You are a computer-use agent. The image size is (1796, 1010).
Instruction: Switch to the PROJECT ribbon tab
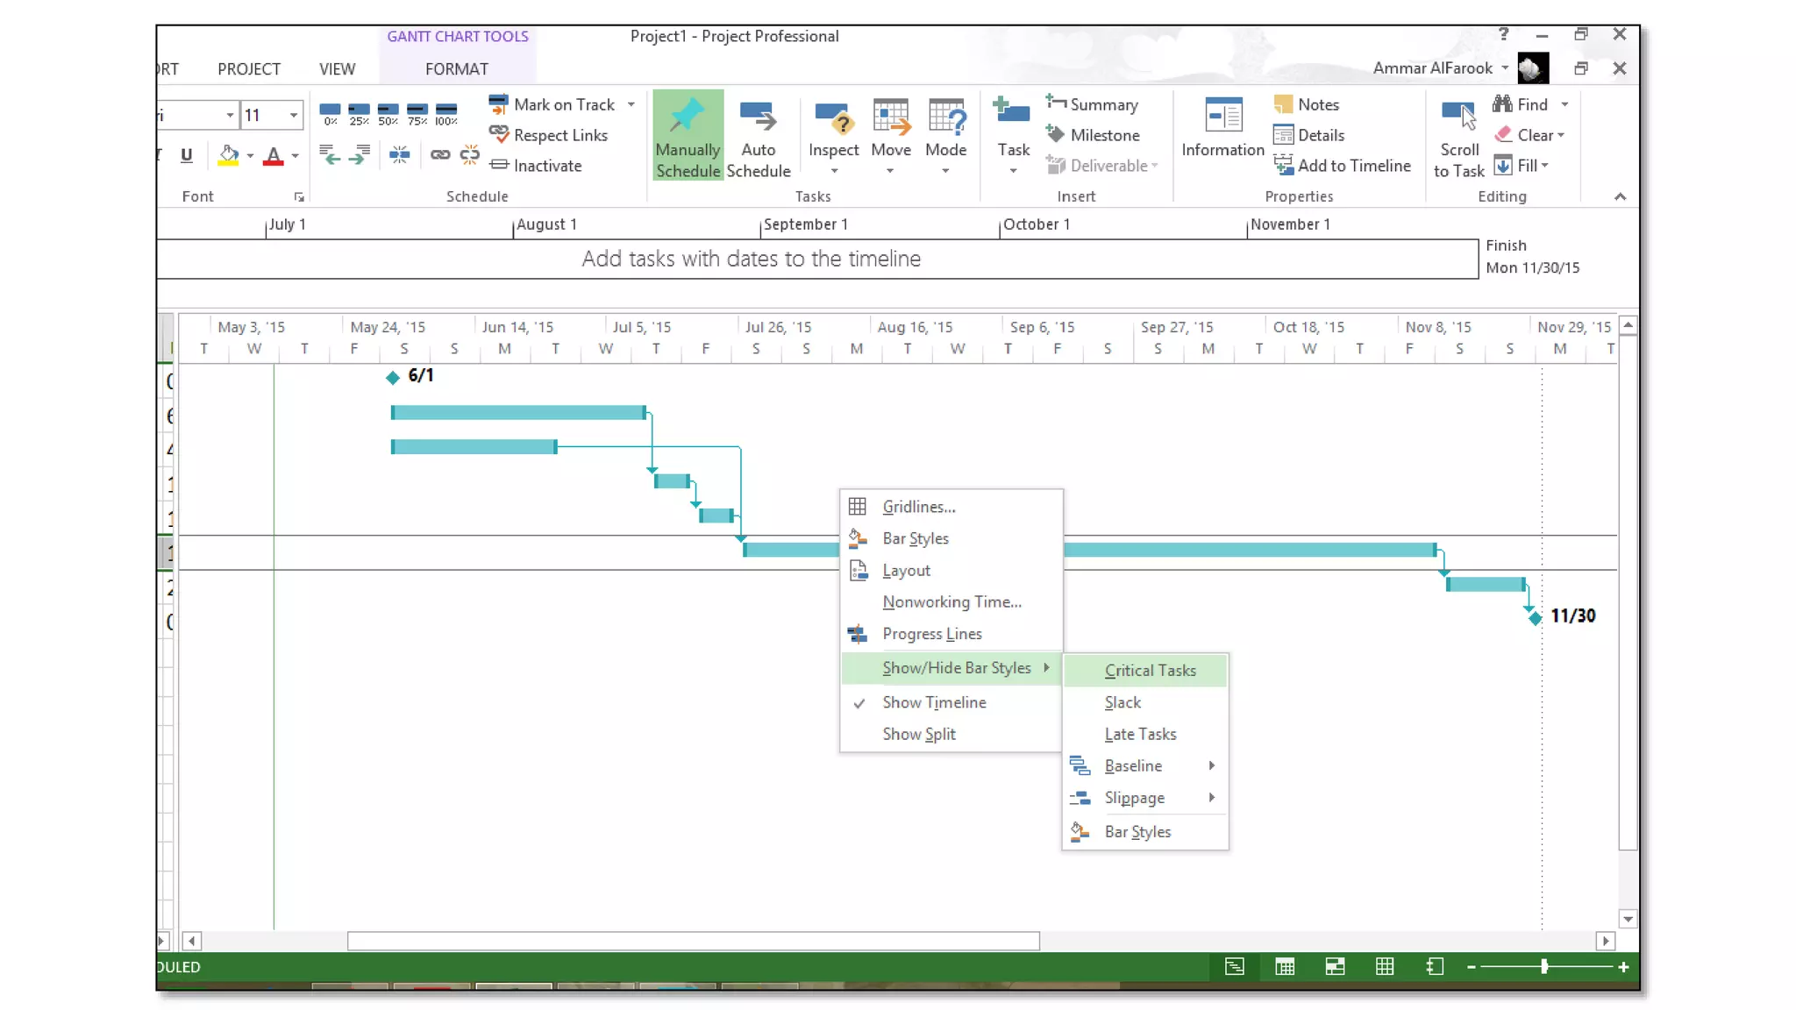pos(249,68)
